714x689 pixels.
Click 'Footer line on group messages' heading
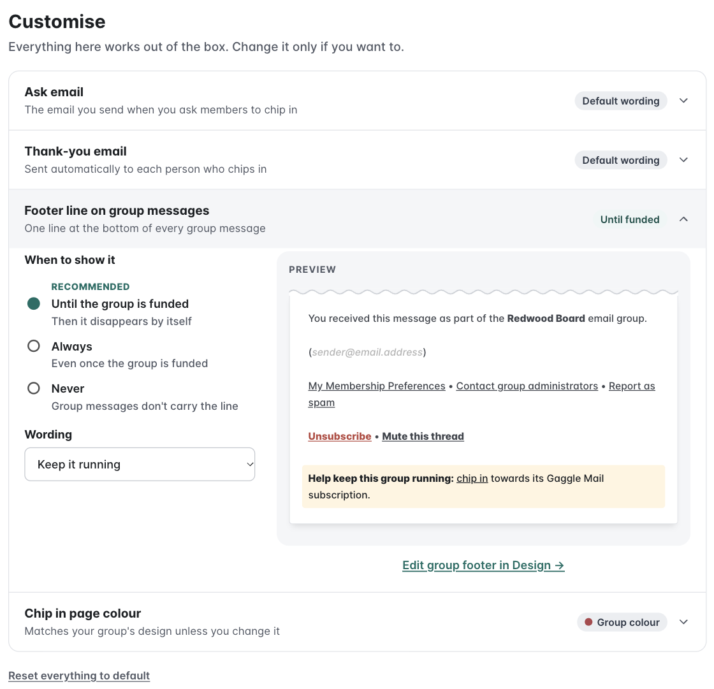click(117, 210)
